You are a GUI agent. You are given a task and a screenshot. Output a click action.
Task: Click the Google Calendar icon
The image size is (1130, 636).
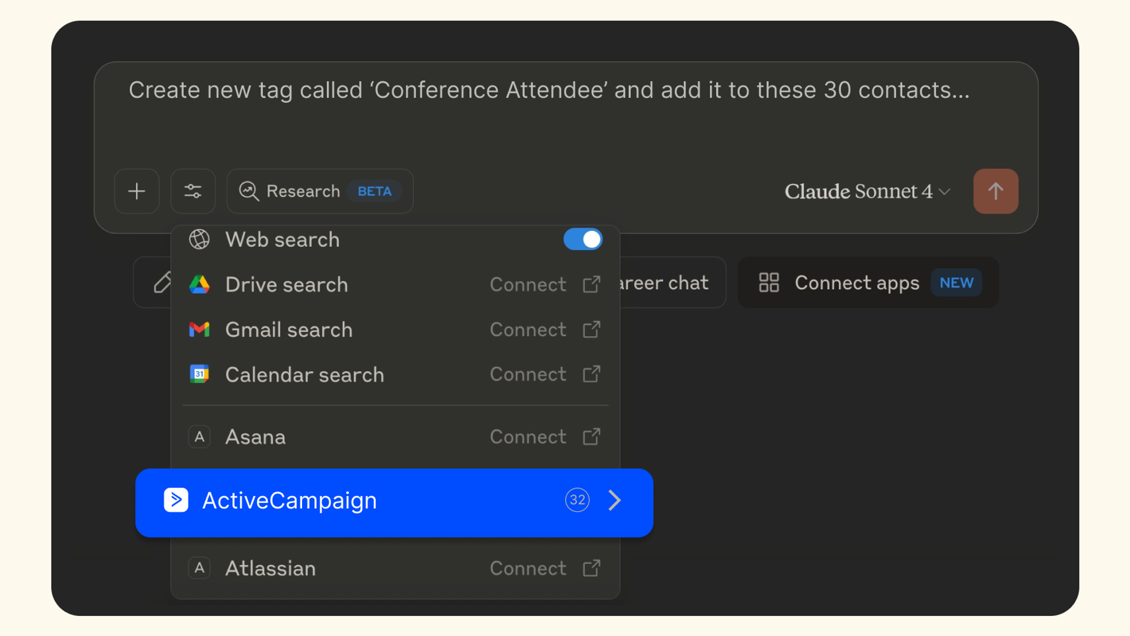point(199,375)
